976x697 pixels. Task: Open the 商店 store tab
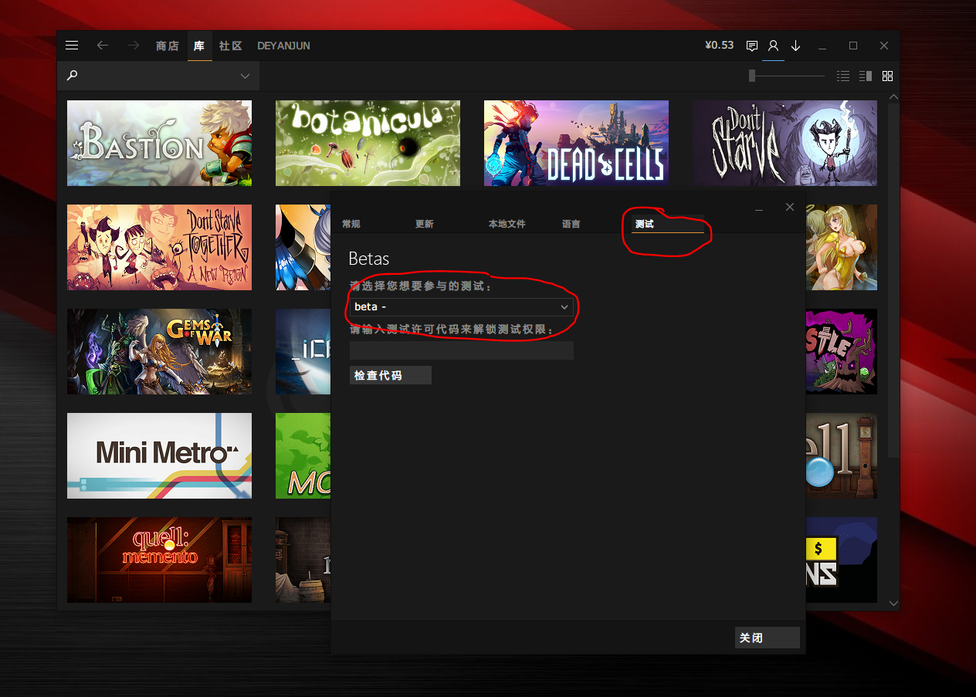(168, 46)
